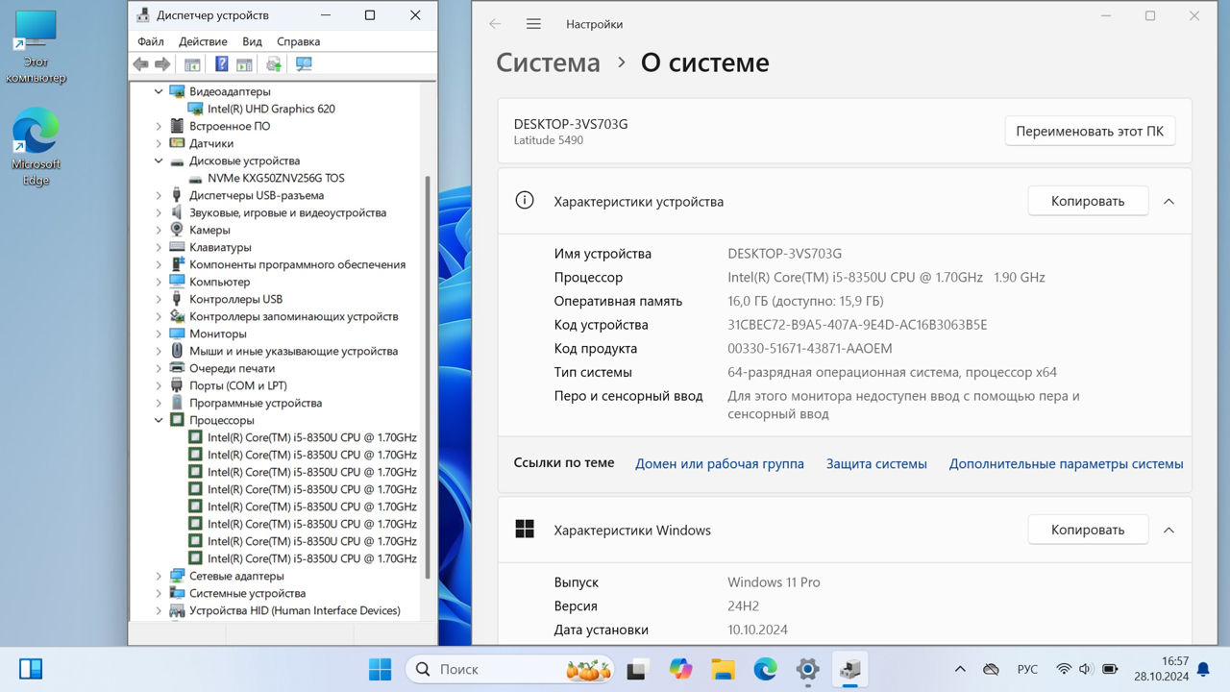Collapse Характеристики Windows section chevron
Viewport: 1230px width, 692px height.
[x=1168, y=530]
